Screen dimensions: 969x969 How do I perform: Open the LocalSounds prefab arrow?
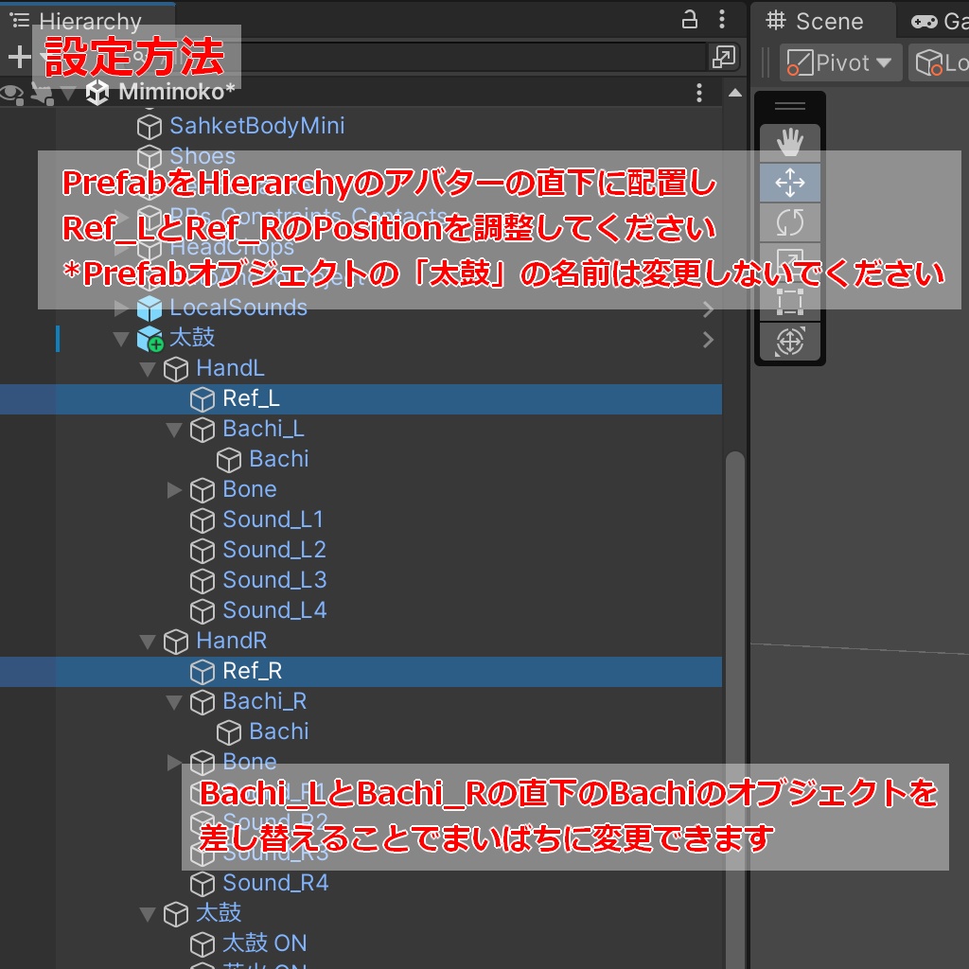(708, 308)
